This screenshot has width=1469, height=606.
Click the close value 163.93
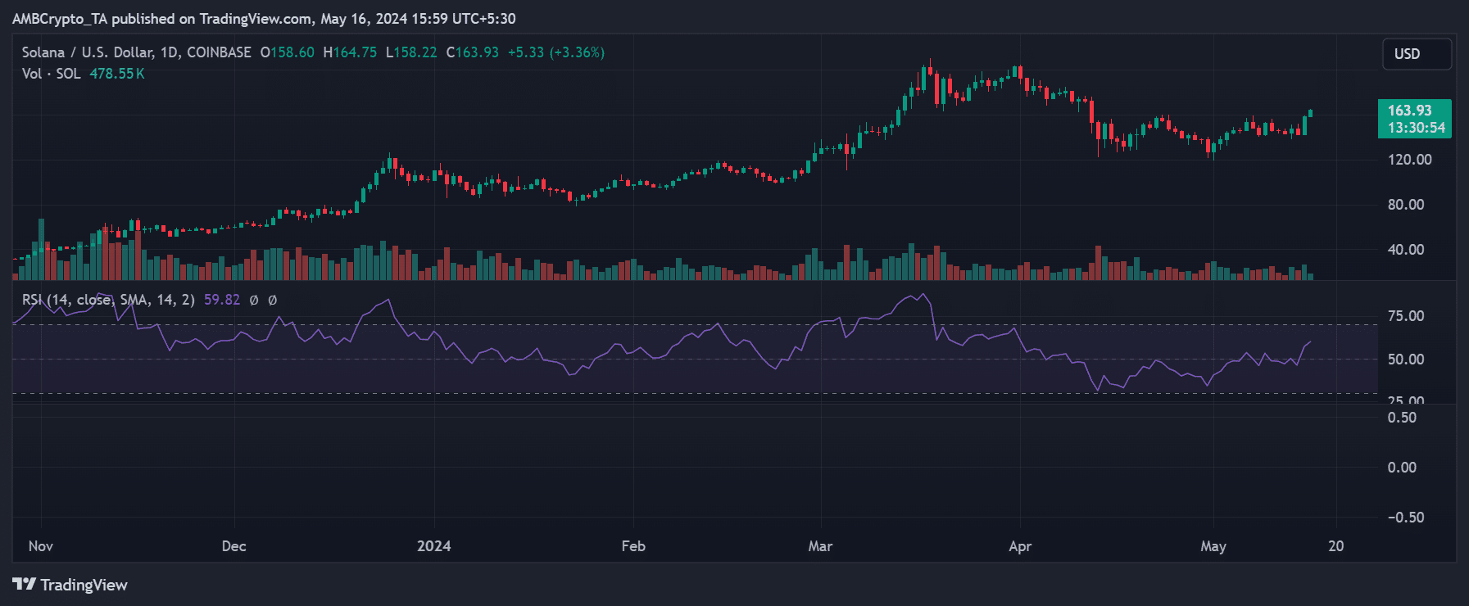pyautogui.click(x=477, y=52)
